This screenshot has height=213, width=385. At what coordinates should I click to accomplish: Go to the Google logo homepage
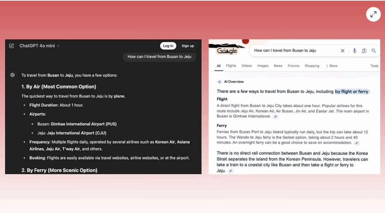pos(227,51)
